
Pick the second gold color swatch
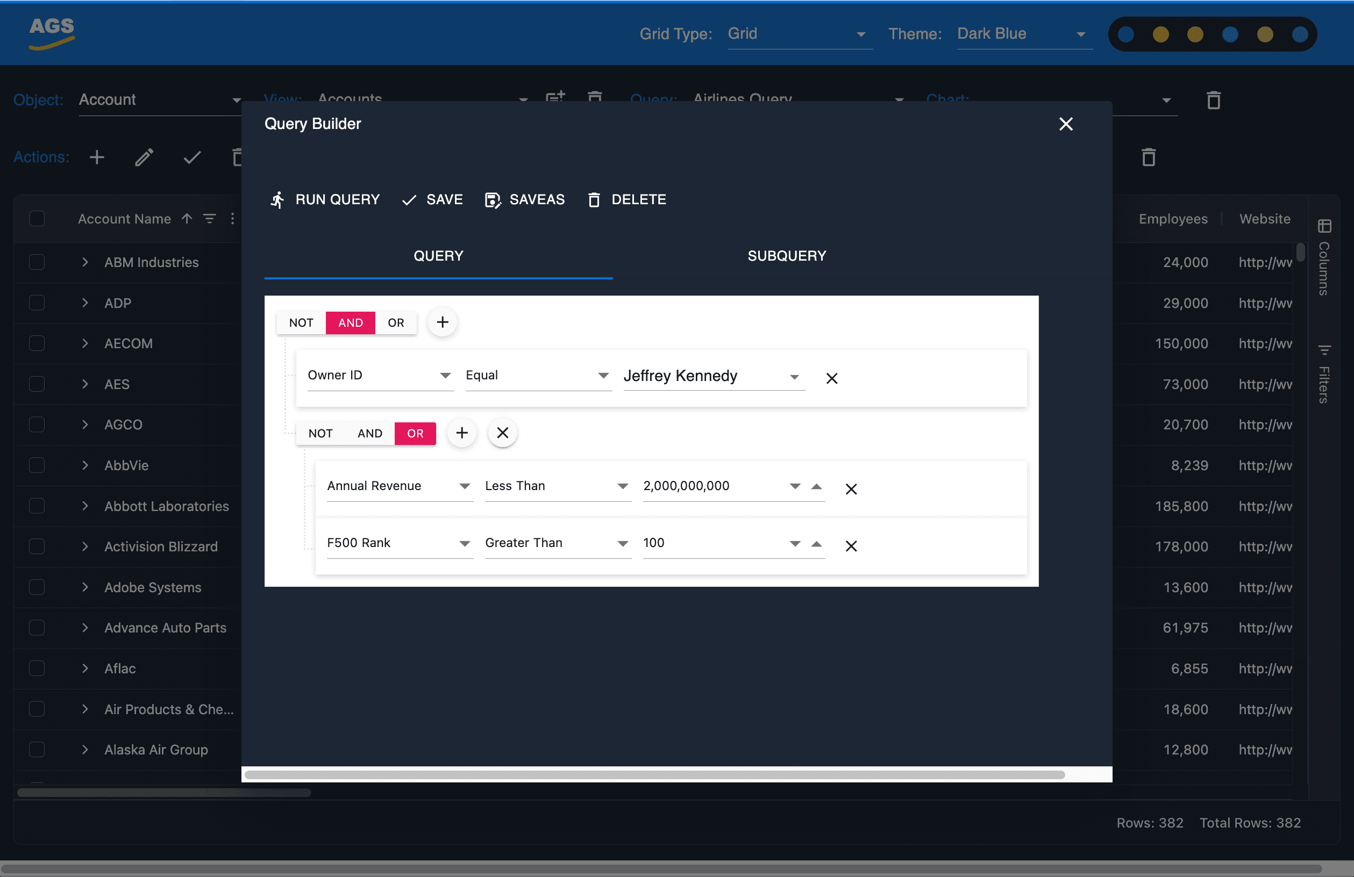click(1195, 35)
